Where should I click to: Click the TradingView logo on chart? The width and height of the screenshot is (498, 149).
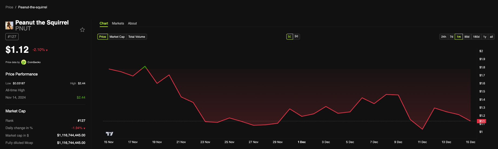109,134
